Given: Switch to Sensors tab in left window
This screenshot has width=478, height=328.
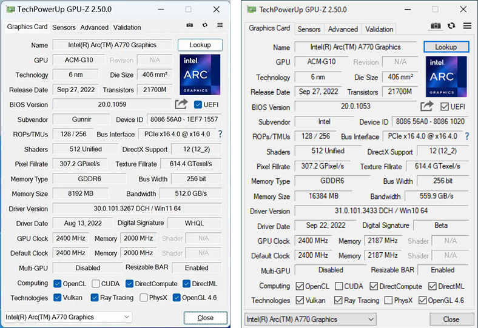Looking at the screenshot, I should 64,27.
